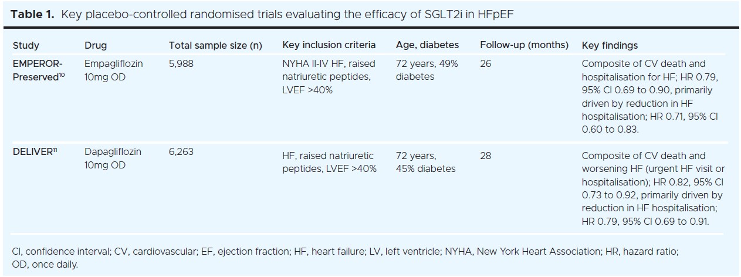The height and width of the screenshot is (277, 741).
Task: Click the Key inclusion criteria header
Action: (329, 45)
